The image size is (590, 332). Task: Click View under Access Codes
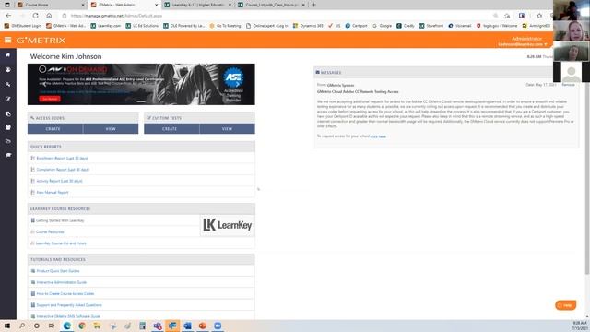(x=111, y=129)
